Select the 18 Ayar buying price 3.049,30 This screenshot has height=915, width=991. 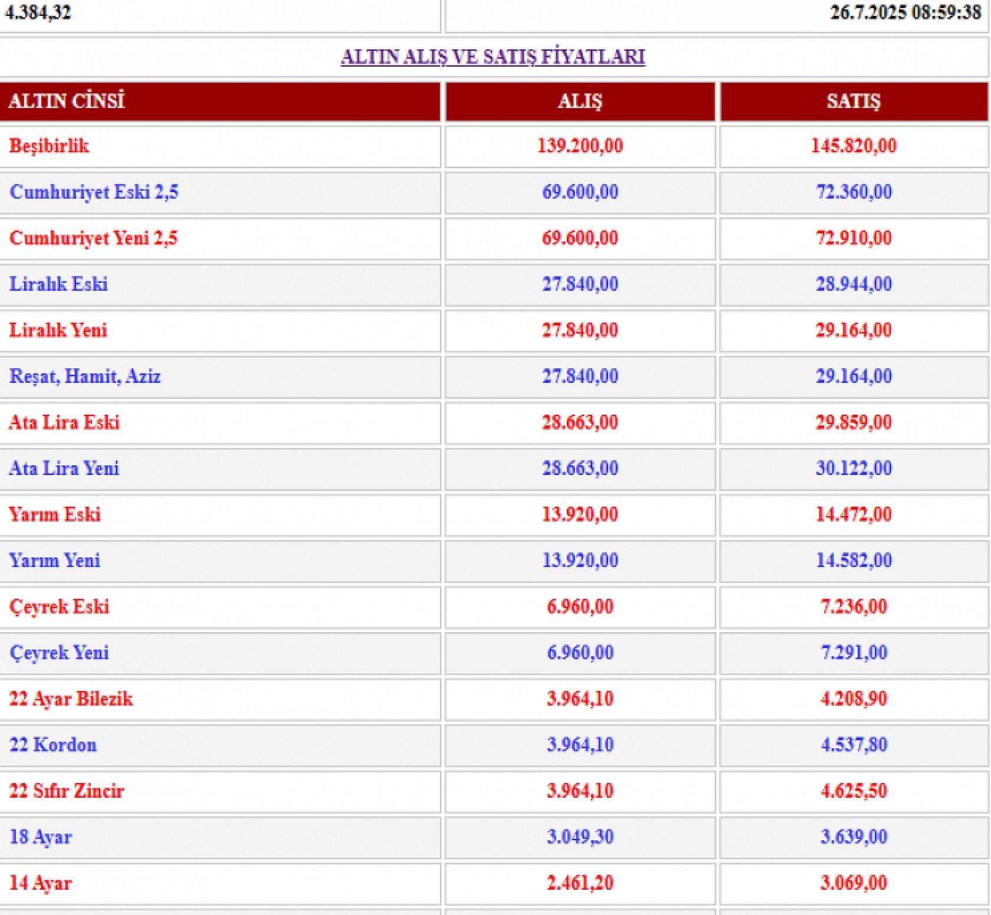(580, 837)
